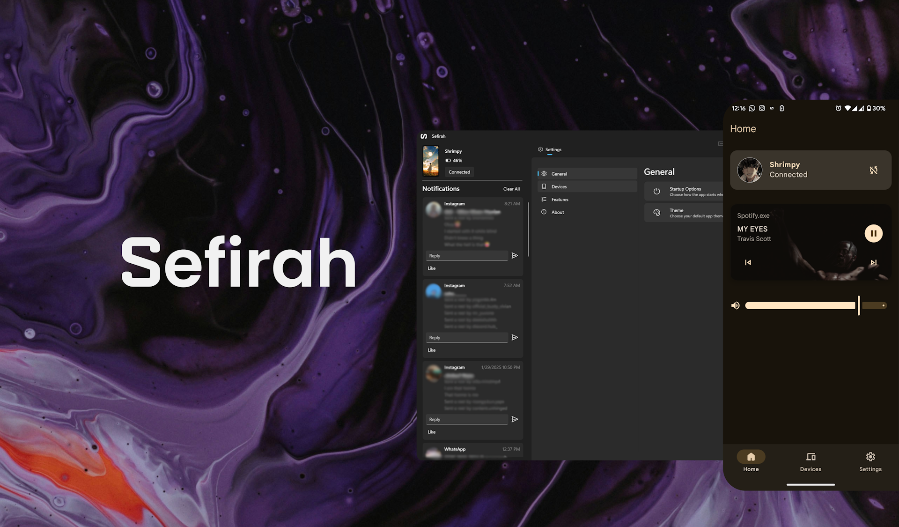Skip to previous track on phone
The image size is (899, 527).
tap(748, 262)
